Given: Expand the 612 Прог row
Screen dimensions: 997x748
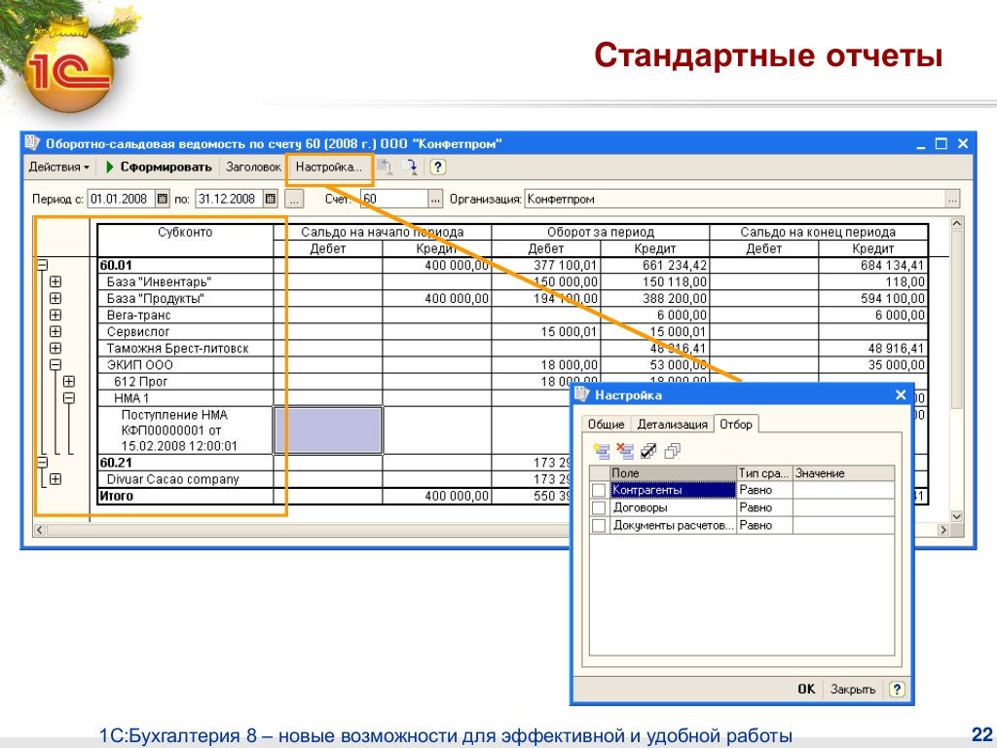Looking at the screenshot, I should pos(69,382).
